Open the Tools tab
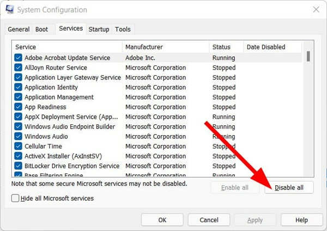This screenshot has width=327, height=231. pyautogui.click(x=123, y=29)
